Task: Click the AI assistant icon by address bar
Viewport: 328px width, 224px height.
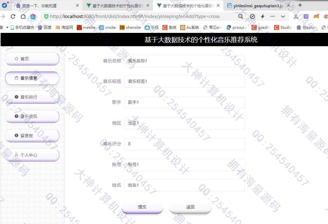Action: tap(33, 17)
